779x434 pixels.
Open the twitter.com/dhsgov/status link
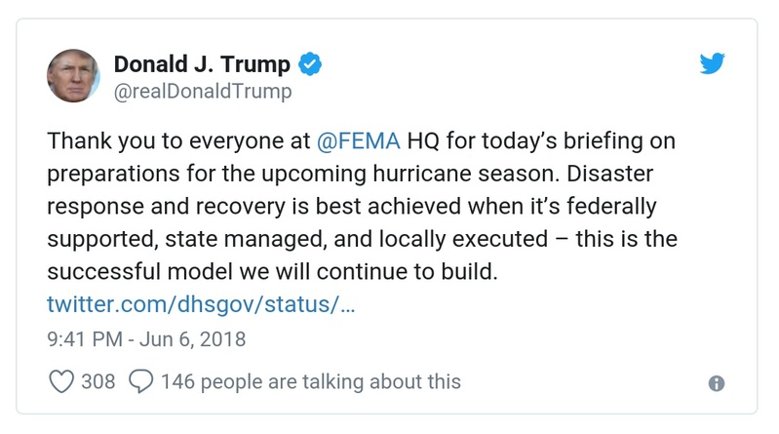click(x=201, y=302)
